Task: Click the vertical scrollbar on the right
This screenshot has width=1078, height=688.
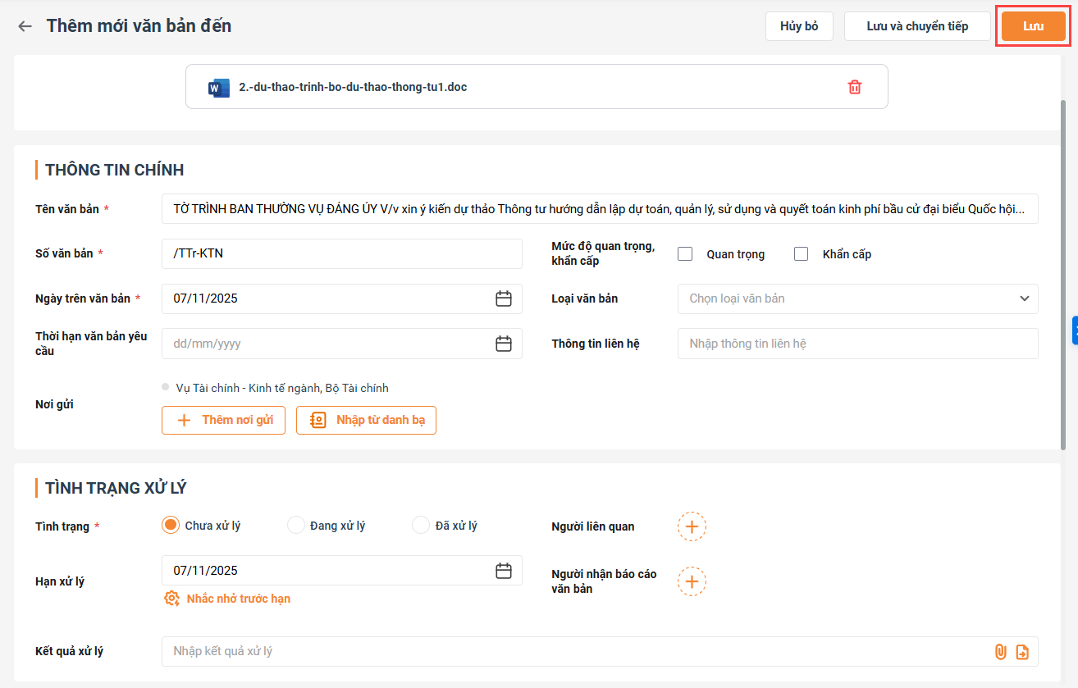Action: 1064,271
